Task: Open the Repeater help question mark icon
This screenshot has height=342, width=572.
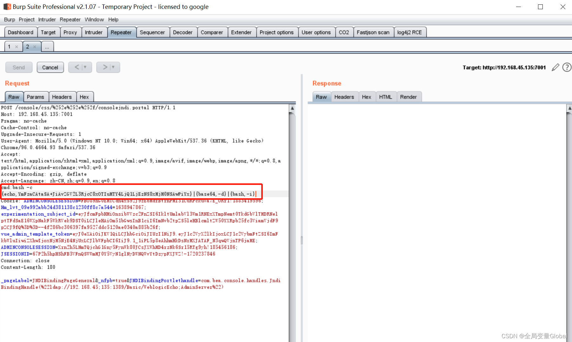Action: [567, 67]
